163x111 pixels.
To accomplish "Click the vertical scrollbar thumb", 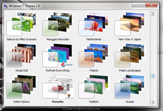I will (x=152, y=76).
